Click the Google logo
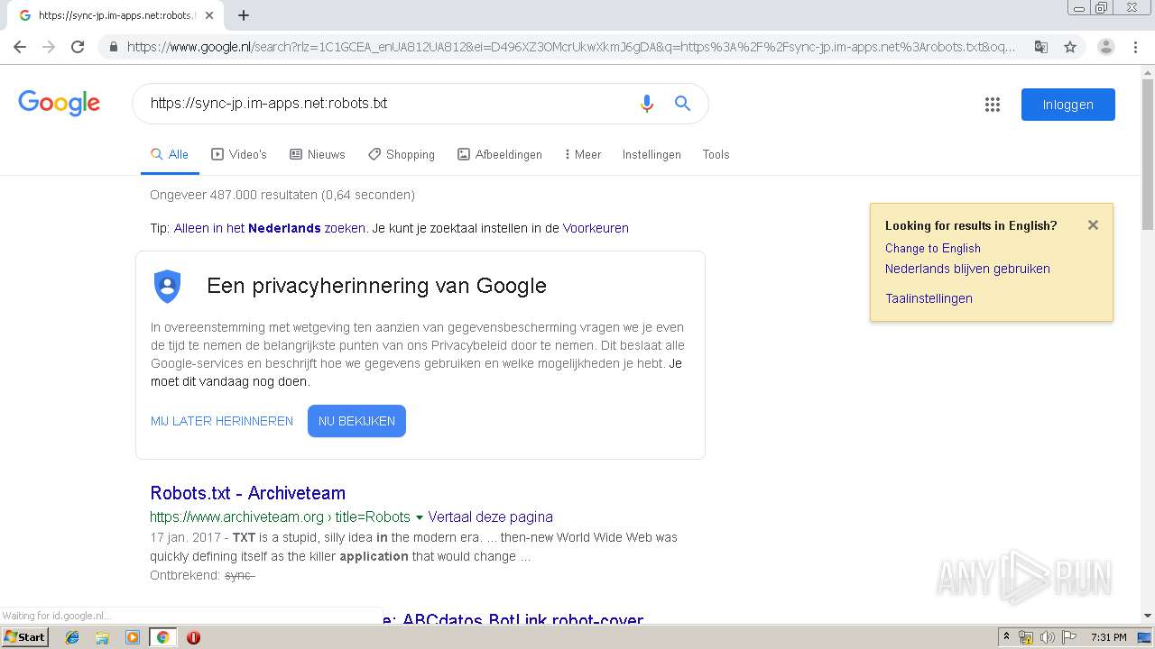The height and width of the screenshot is (649, 1155). (59, 104)
